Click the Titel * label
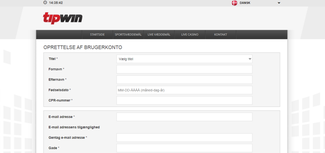 pyautogui.click(x=53, y=59)
